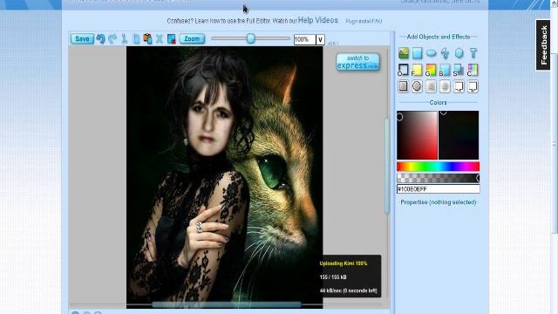Click the dark secondary color square
Screen dimensions: 558x314
[459, 135]
